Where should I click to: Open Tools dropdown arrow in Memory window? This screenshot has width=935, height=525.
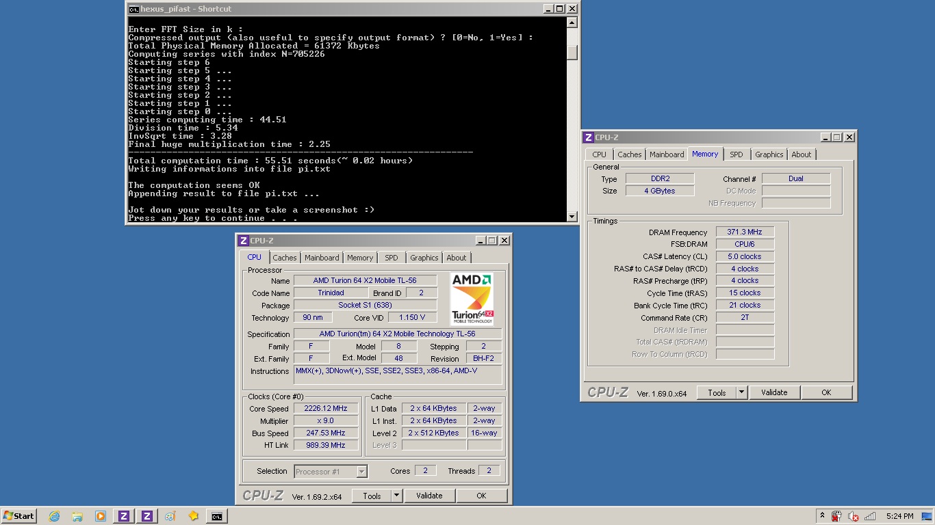click(x=741, y=392)
